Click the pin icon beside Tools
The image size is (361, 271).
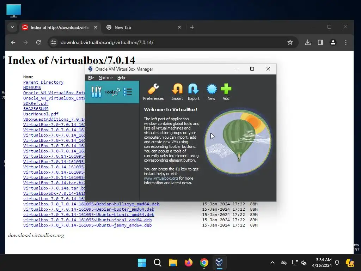(x=116, y=92)
